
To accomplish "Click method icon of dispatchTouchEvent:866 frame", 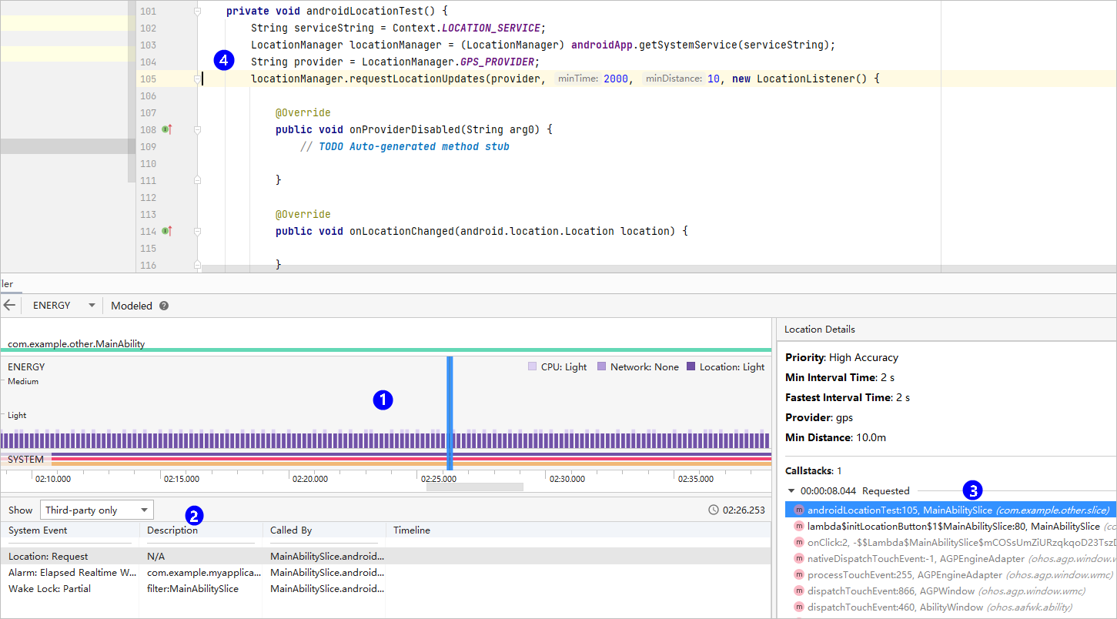I will 799,591.
